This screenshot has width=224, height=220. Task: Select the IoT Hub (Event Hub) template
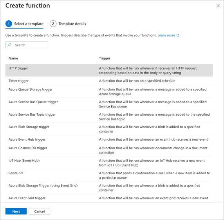109,163
